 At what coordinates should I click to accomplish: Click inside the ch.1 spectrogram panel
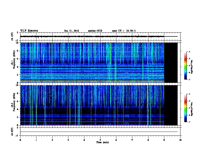tap(92, 63)
